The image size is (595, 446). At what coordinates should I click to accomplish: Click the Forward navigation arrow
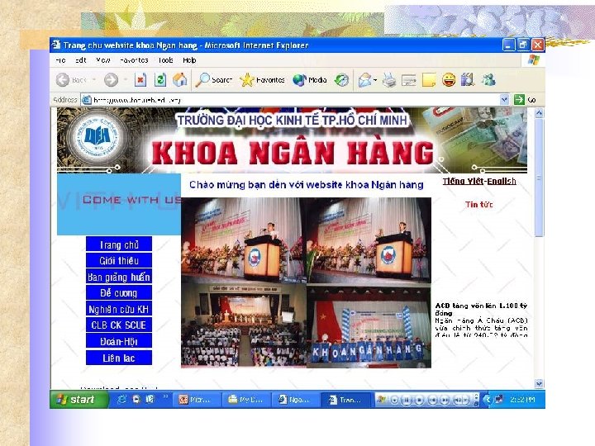(111, 80)
